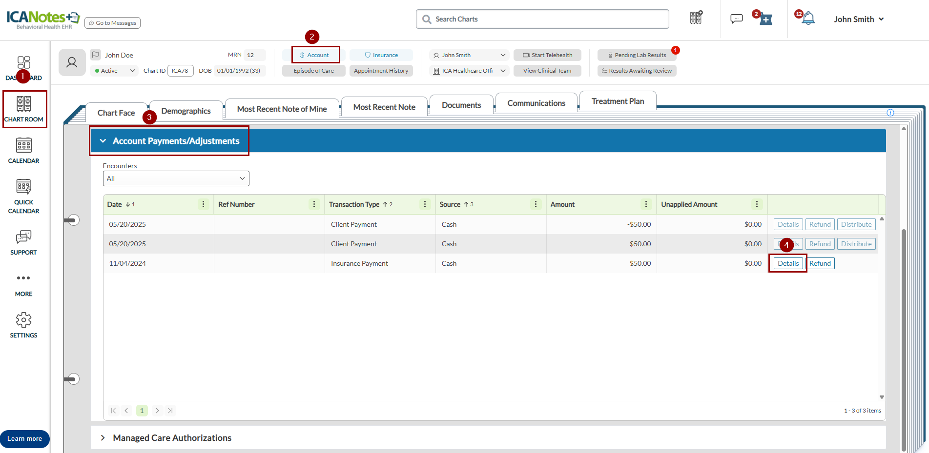Open the Calendar from the sidebar
The height and width of the screenshot is (453, 929).
pyautogui.click(x=23, y=150)
